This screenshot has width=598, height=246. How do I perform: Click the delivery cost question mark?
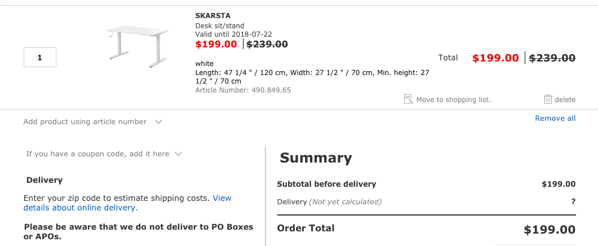573,201
